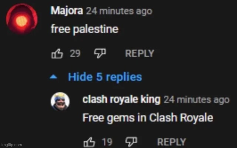Collapse replies using the blue triangle arrow
This screenshot has width=237, height=148.
pos(53,77)
